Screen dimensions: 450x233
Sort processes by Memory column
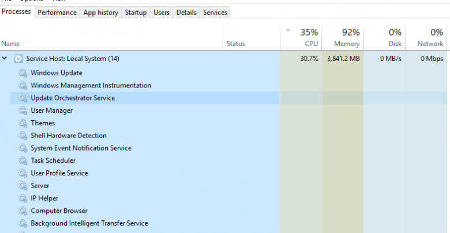(x=343, y=39)
